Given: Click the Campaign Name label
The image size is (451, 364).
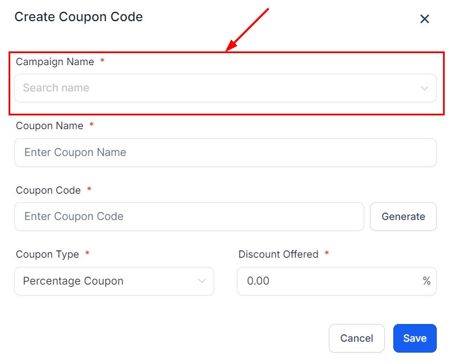Looking at the screenshot, I should (x=55, y=62).
